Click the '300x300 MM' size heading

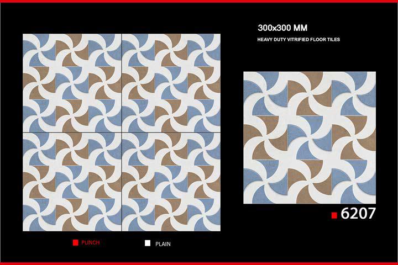[282, 28]
